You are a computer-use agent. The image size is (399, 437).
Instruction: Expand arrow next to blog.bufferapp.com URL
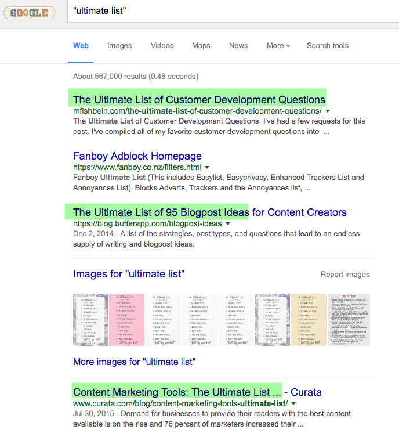click(x=228, y=223)
